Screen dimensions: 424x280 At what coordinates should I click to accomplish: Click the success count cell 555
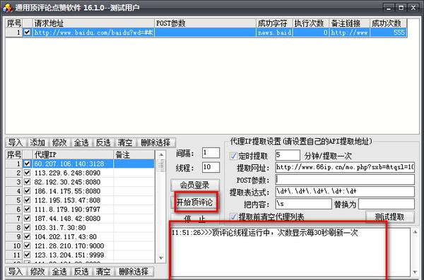tap(389, 32)
